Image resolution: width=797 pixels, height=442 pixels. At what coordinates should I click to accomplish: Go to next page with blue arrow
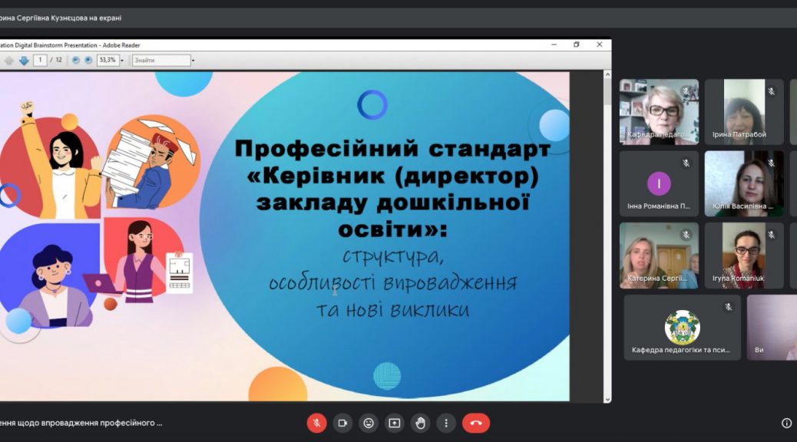(24, 61)
